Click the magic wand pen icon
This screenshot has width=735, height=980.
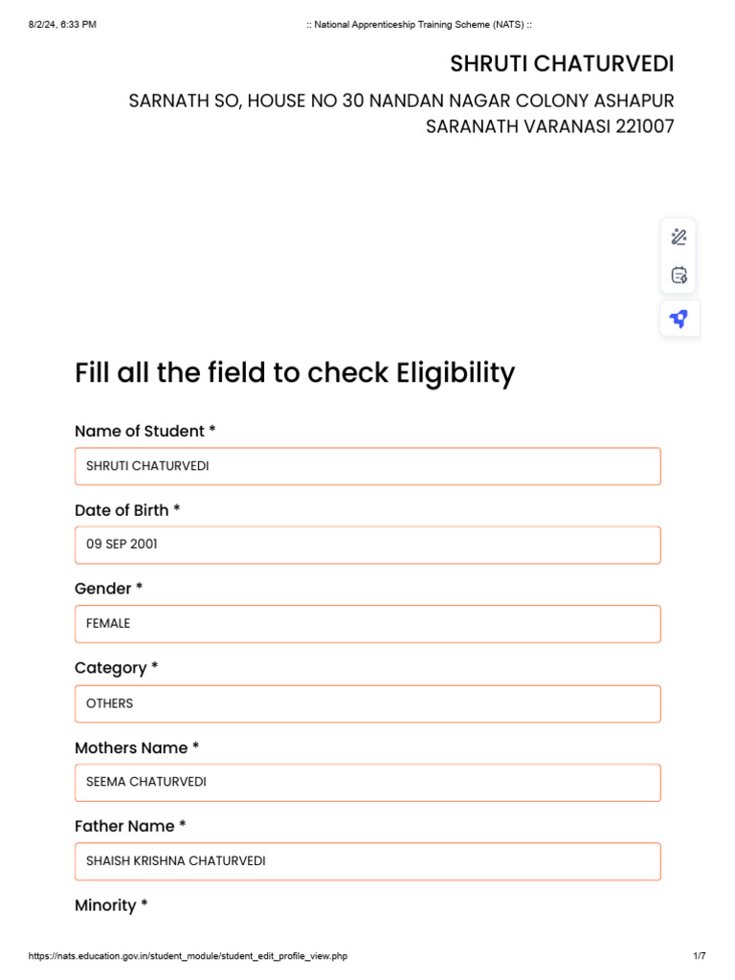pyautogui.click(x=679, y=237)
